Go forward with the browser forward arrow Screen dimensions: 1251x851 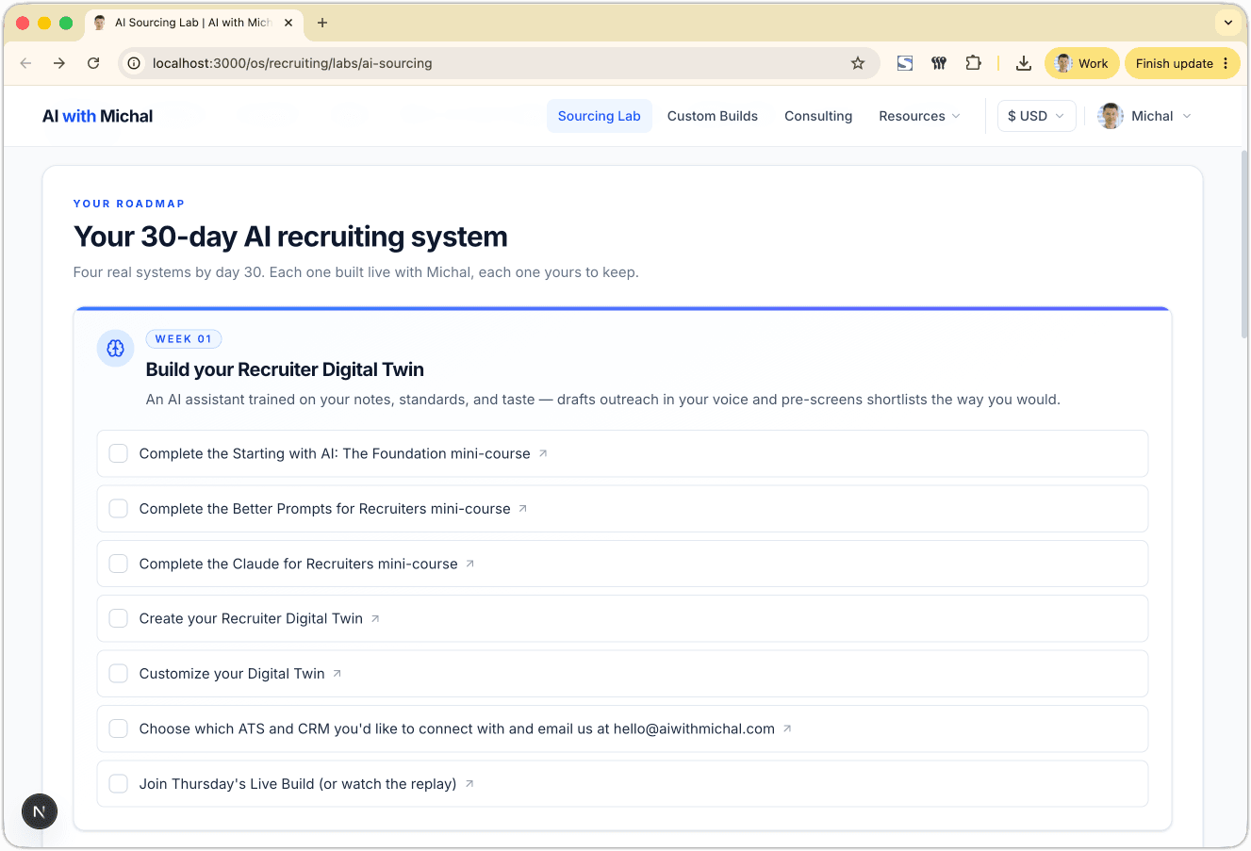click(59, 63)
